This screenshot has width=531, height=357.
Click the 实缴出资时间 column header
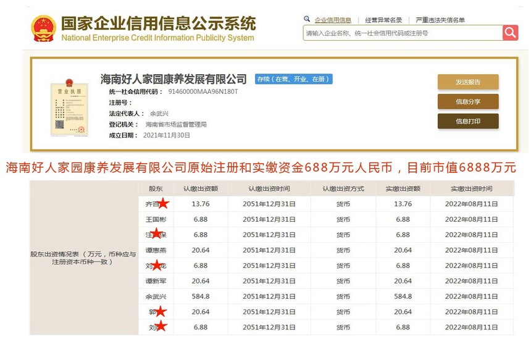(471, 188)
